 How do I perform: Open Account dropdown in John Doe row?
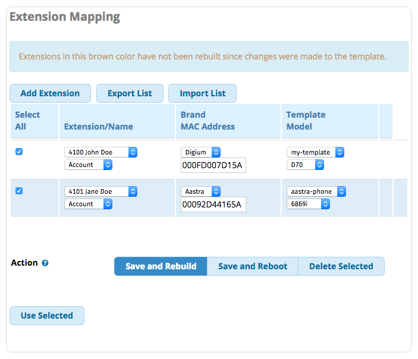[88, 165]
